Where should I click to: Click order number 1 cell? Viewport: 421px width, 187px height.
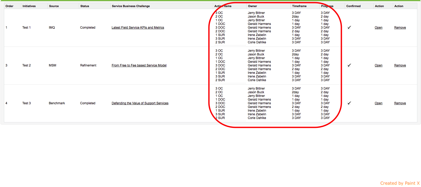pos(7,28)
